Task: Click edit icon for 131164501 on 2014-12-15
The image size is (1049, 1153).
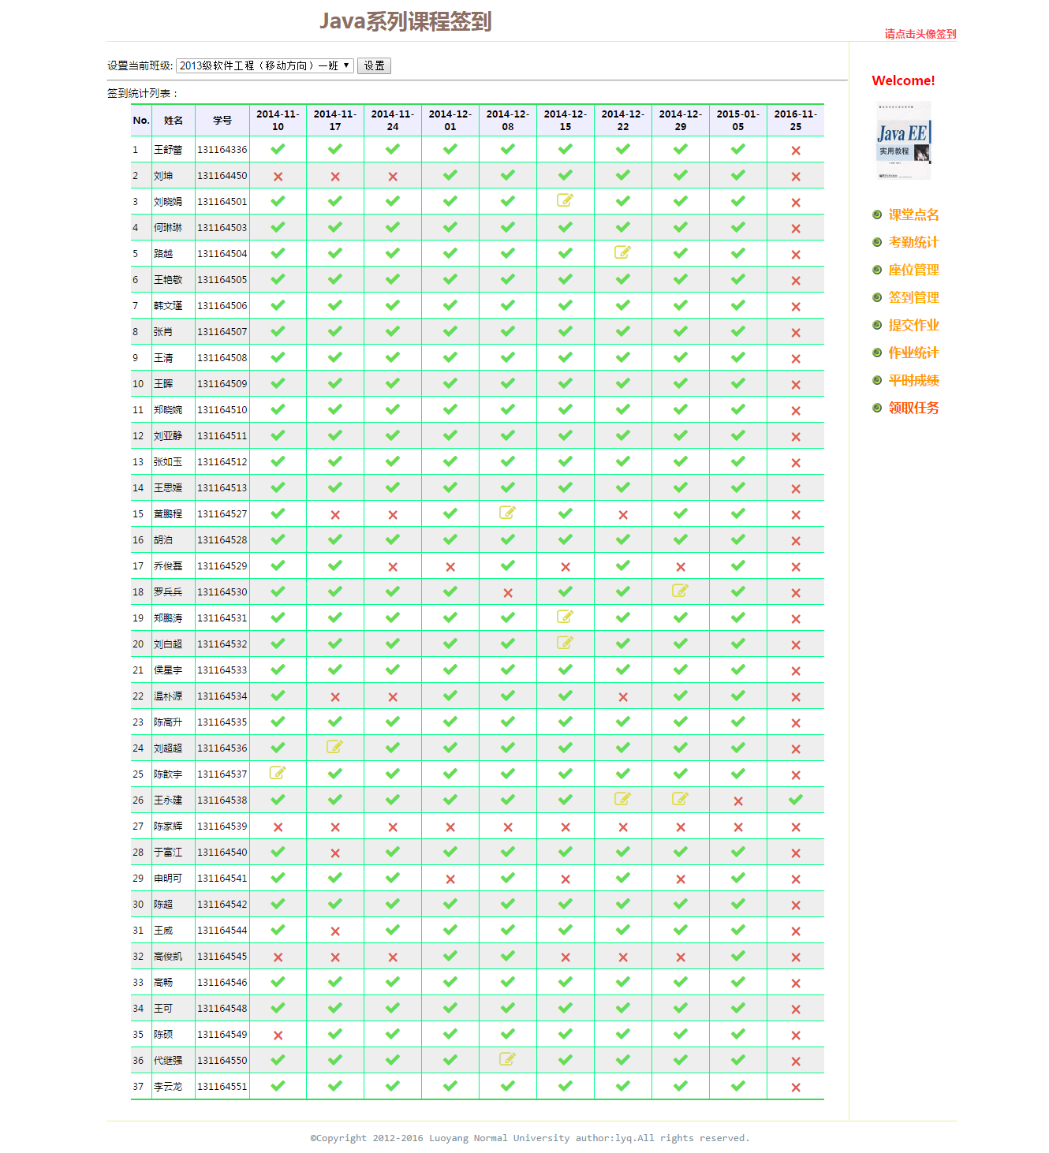Action: click(x=565, y=200)
